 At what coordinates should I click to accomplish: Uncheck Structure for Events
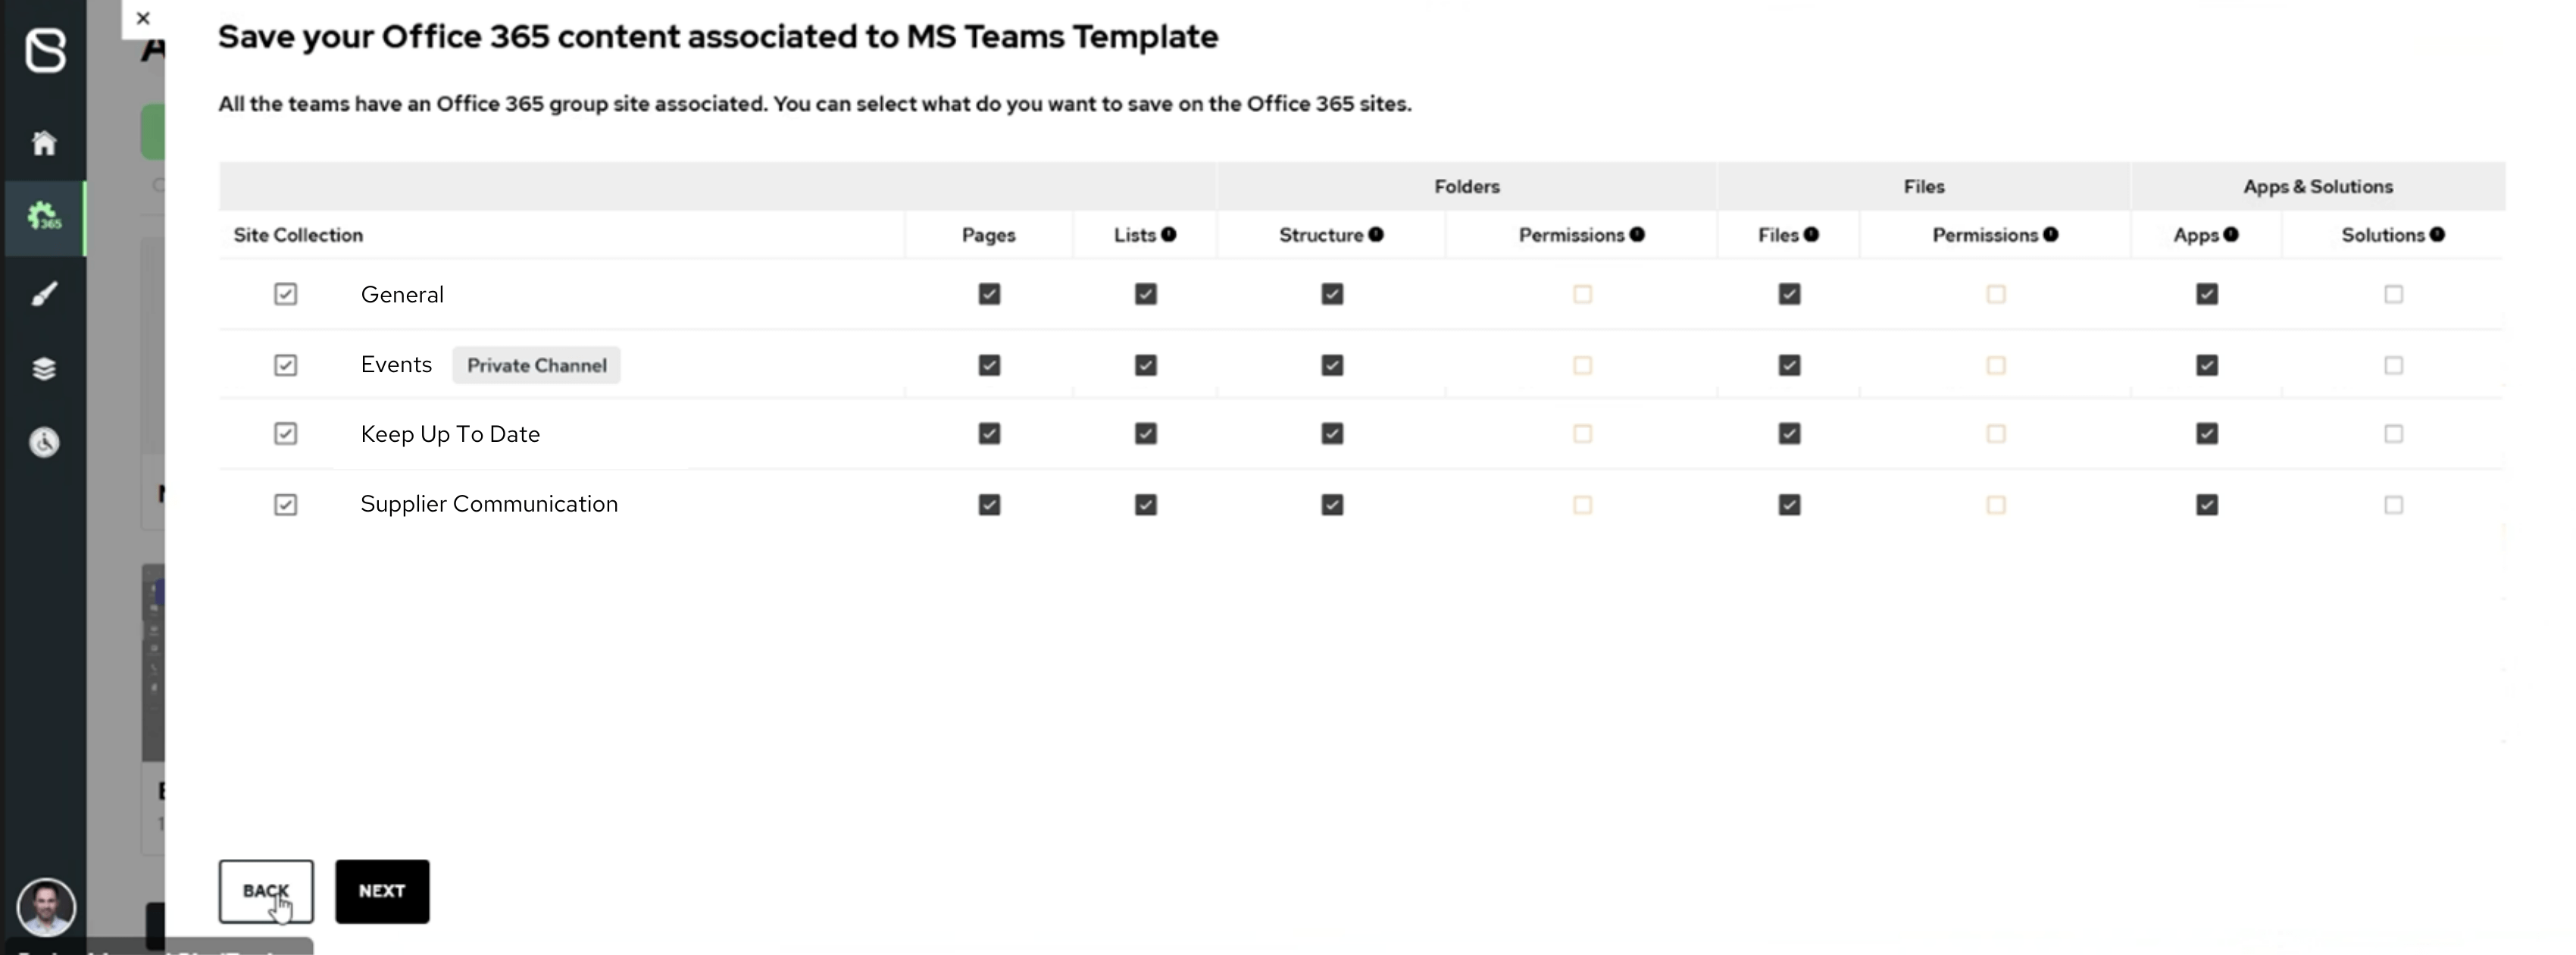1332,365
